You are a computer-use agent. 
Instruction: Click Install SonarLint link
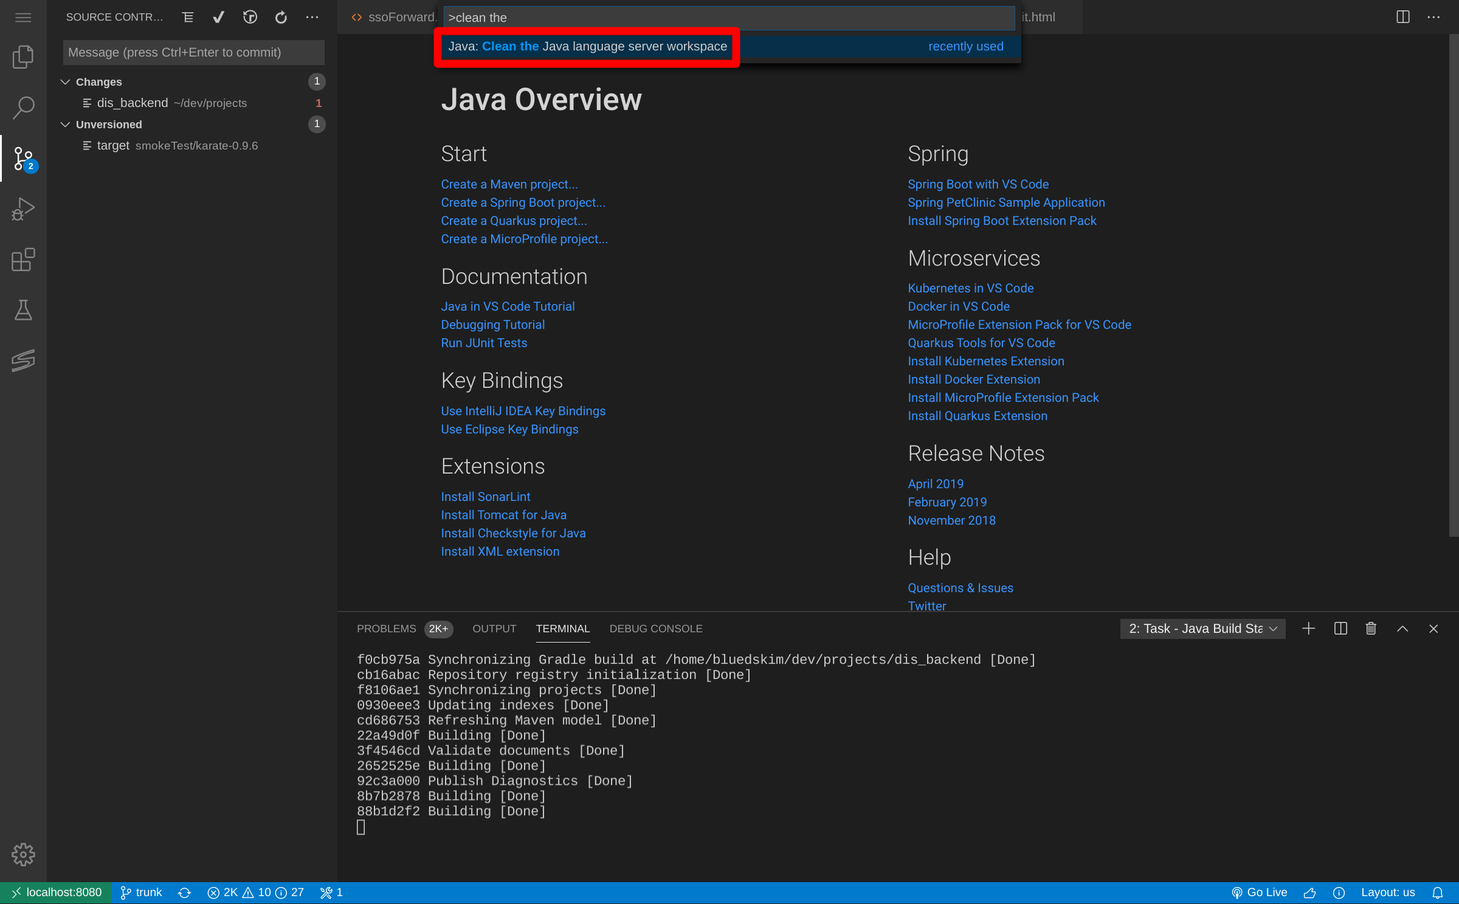coord(486,497)
